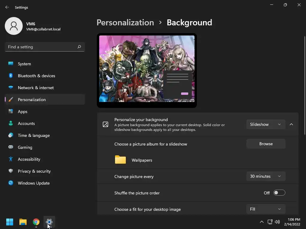Open the Slideshow background type dropdown
Screen dimensions: 306x229
tap(266, 124)
